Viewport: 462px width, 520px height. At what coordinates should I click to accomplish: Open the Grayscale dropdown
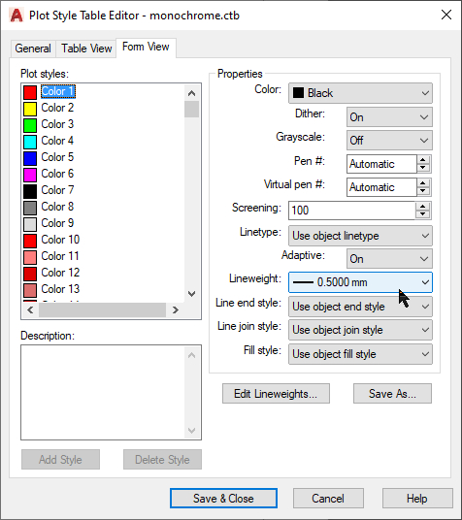pyautogui.click(x=389, y=141)
